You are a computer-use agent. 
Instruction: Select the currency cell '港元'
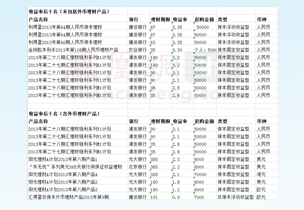[x=261, y=175]
